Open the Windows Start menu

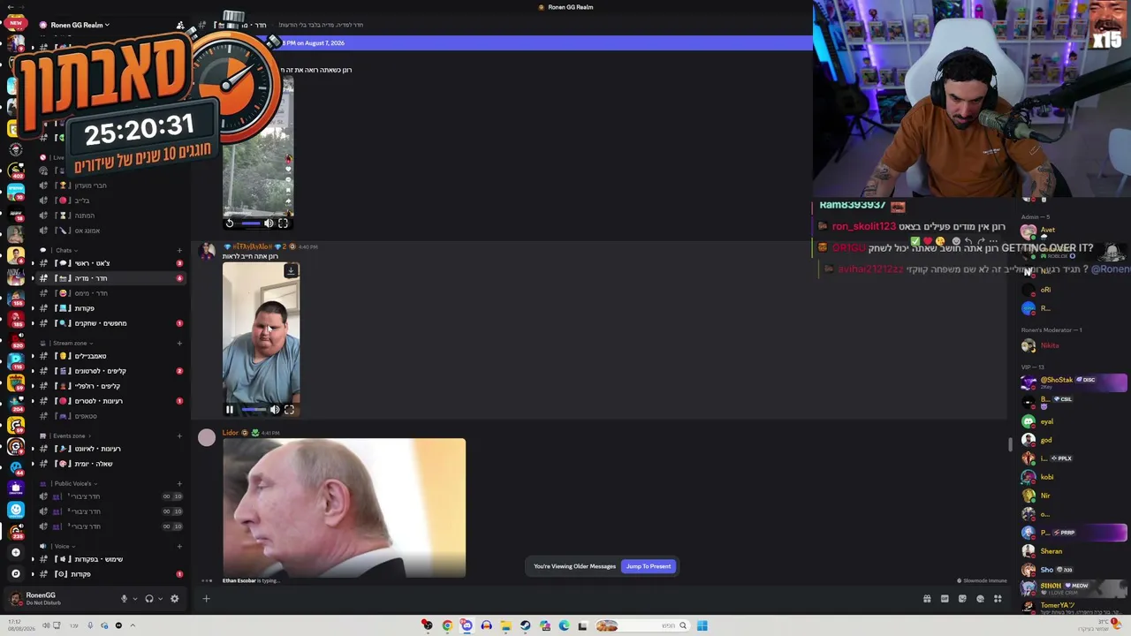tap(702, 626)
